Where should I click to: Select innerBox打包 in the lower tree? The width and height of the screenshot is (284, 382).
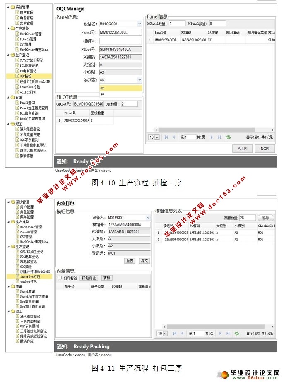click(29, 276)
